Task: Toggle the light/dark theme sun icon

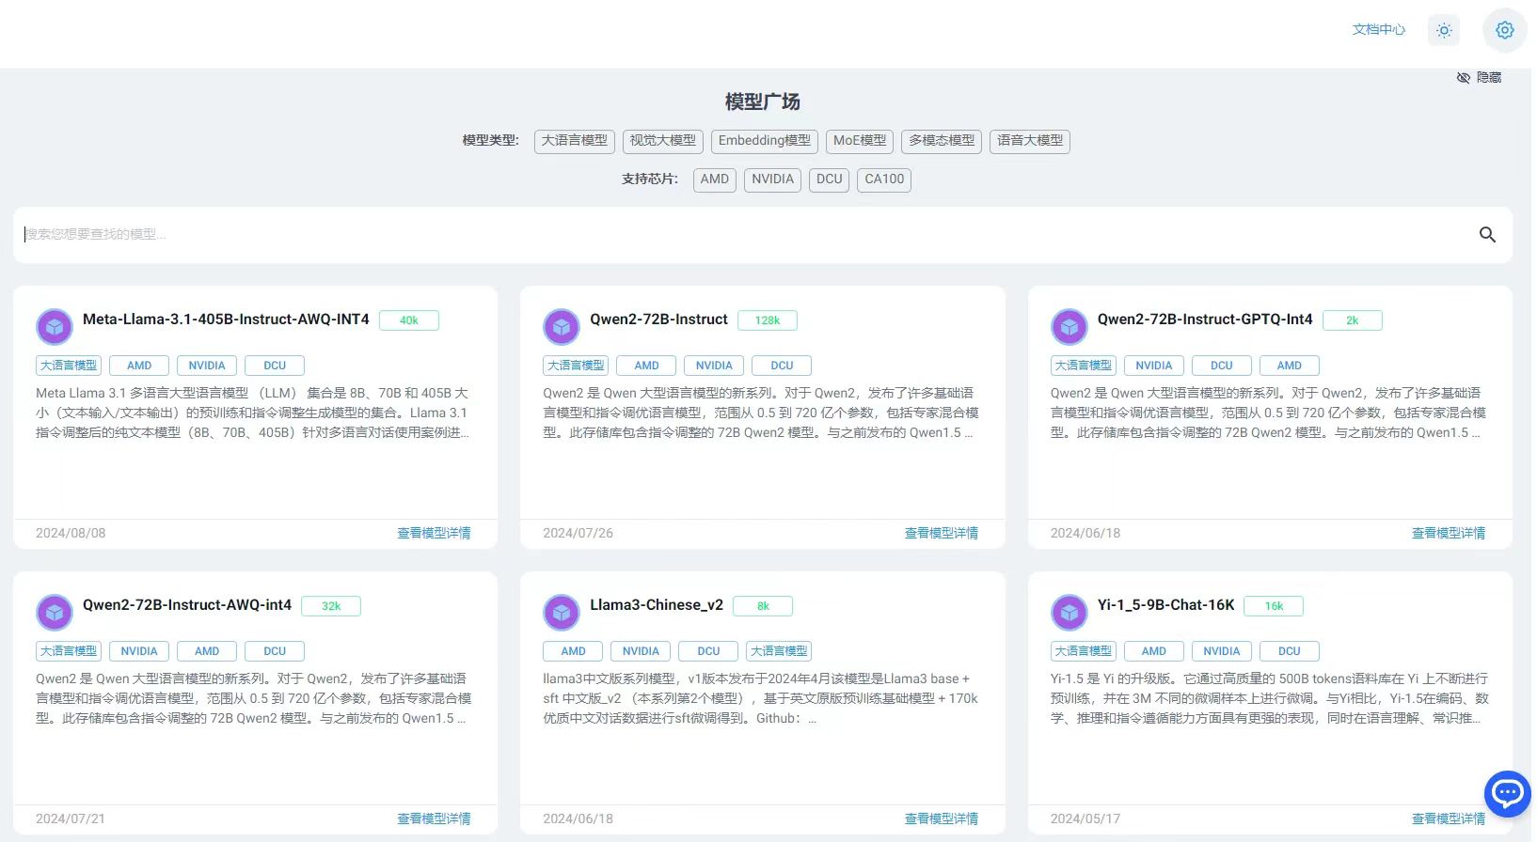Action: 1444,30
